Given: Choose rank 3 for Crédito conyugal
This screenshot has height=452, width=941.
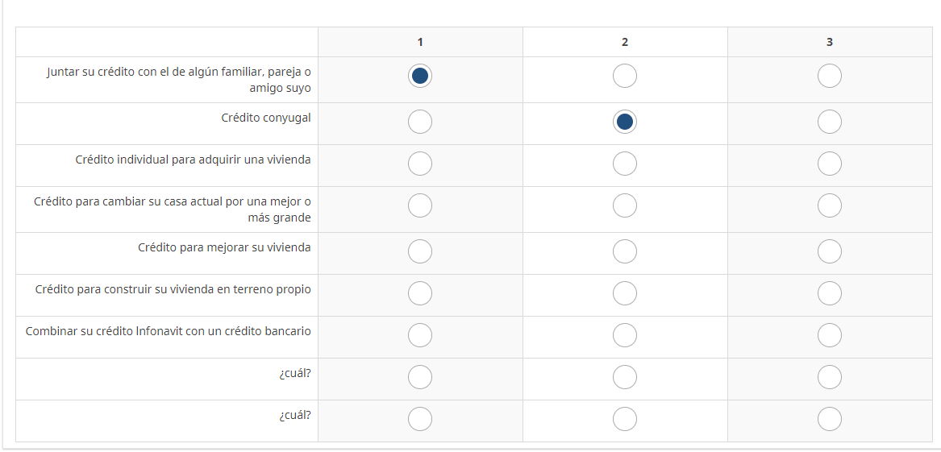Looking at the screenshot, I should coord(829,122).
